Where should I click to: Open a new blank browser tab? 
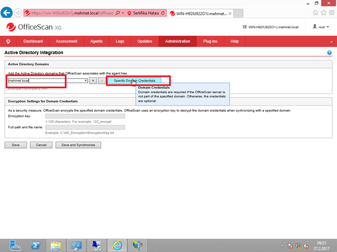pyautogui.click(x=238, y=13)
